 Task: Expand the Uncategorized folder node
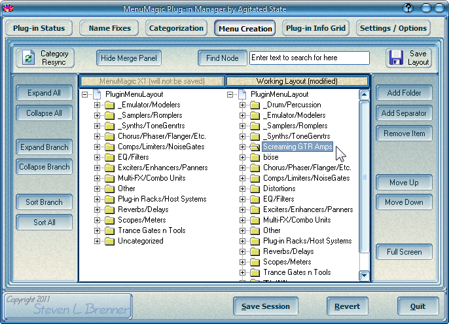coord(97,242)
